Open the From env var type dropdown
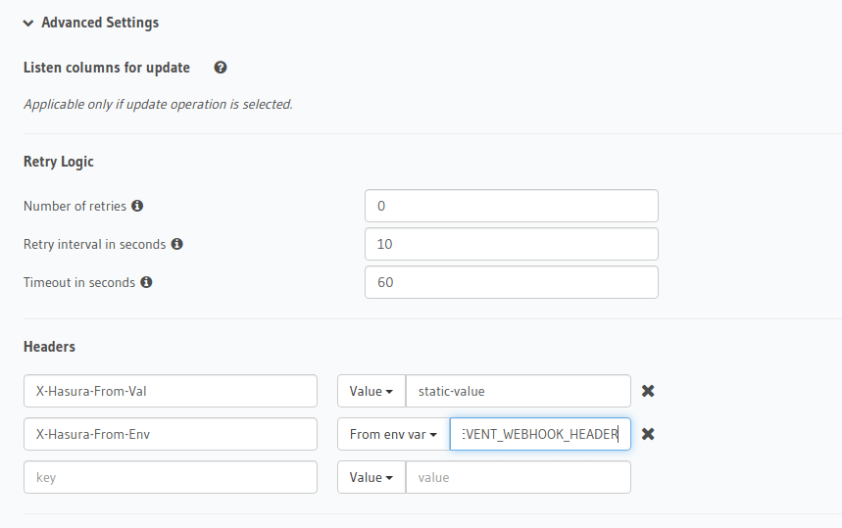 [393, 434]
